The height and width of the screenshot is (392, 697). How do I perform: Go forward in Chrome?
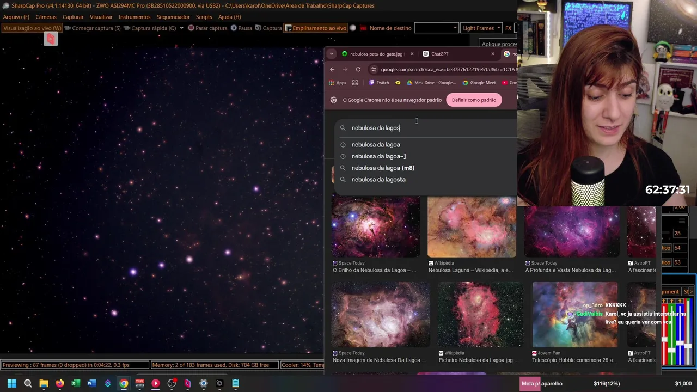tap(345, 69)
